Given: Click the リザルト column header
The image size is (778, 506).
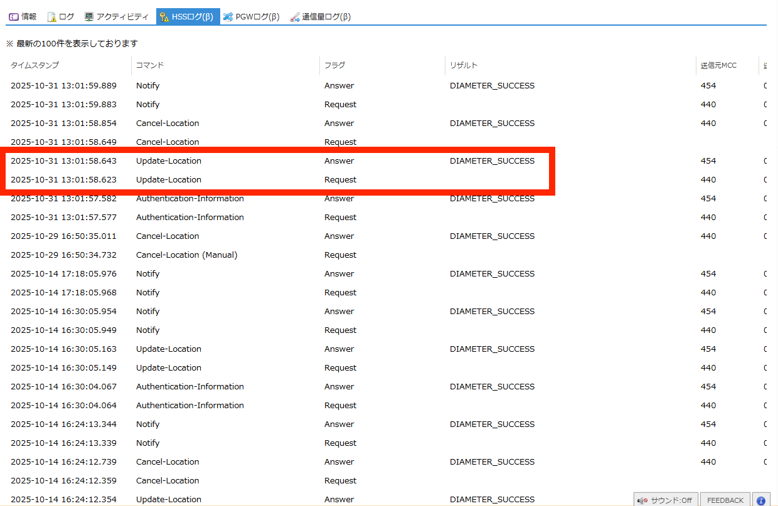Looking at the screenshot, I should [x=464, y=65].
